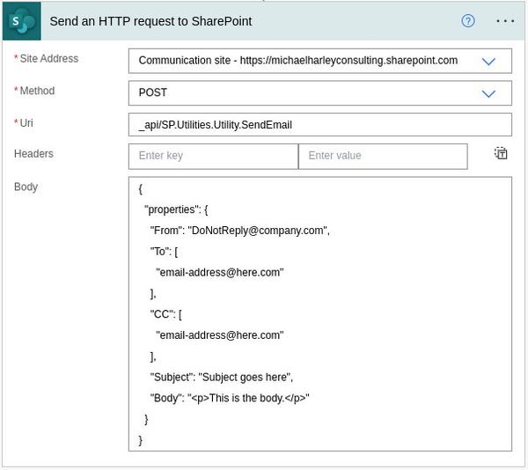
Task: Click the final closing brace in Body
Action: point(141,440)
